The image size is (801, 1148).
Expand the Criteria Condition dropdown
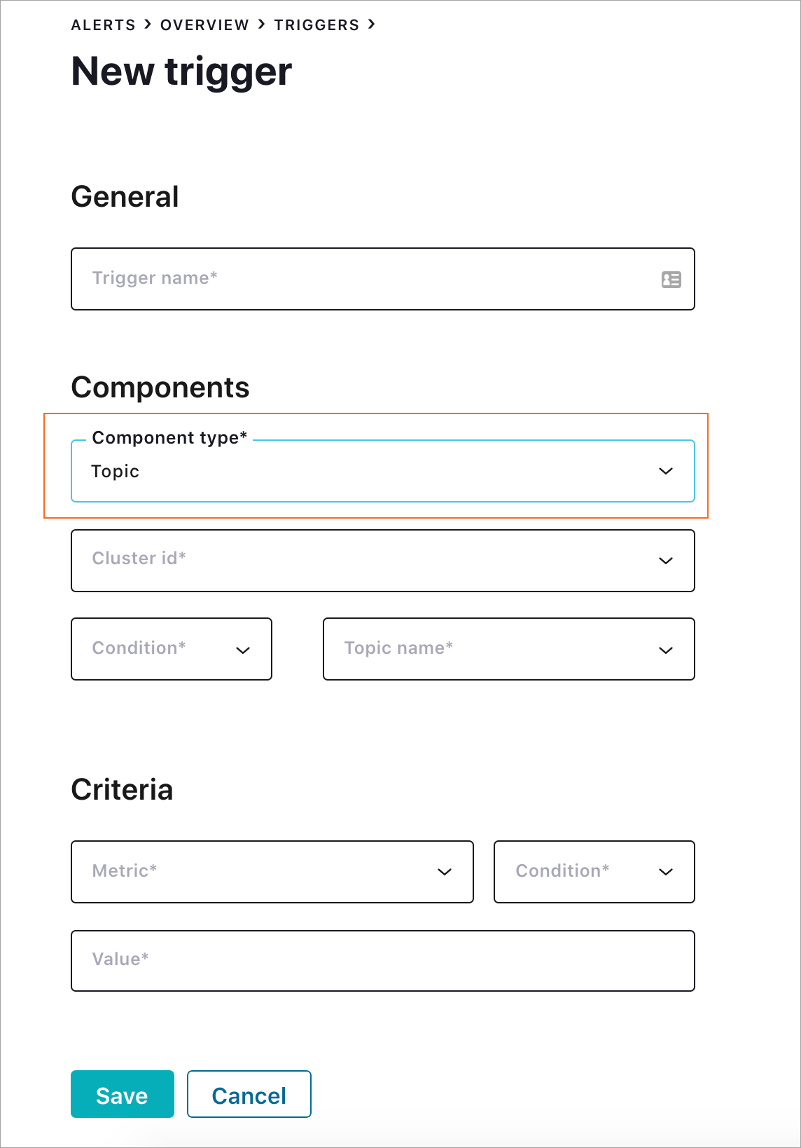click(x=594, y=872)
